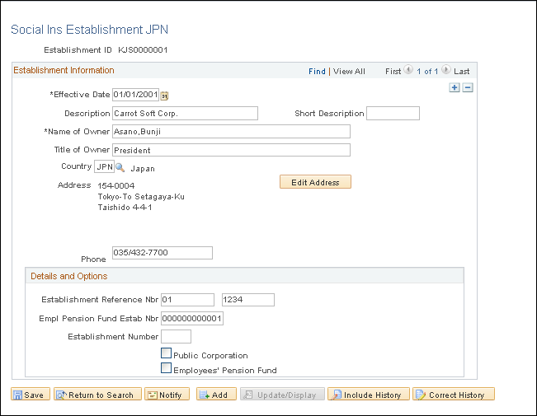This screenshot has height=416, width=537.
Task: Click the Update/Display button
Action: pos(283,394)
